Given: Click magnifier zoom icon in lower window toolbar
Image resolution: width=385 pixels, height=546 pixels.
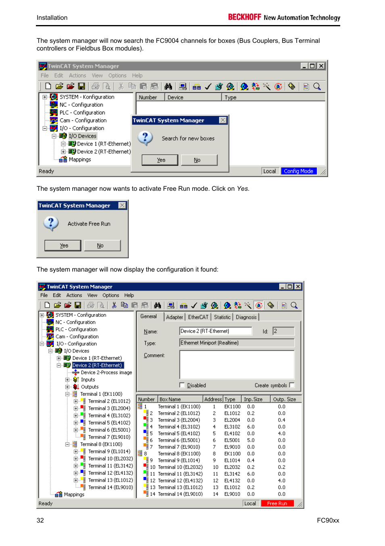Looking at the screenshot, I should [x=294, y=306].
